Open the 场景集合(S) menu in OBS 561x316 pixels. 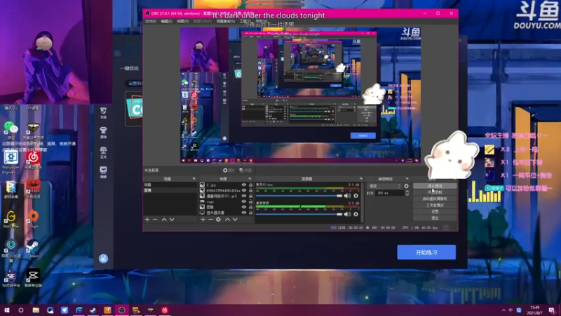[x=225, y=22]
